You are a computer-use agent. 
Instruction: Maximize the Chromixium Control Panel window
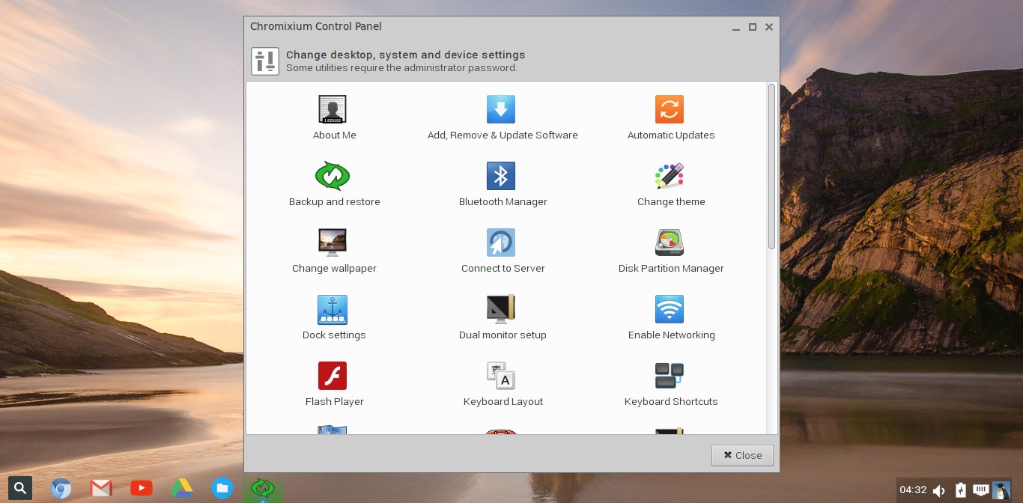[x=753, y=27]
